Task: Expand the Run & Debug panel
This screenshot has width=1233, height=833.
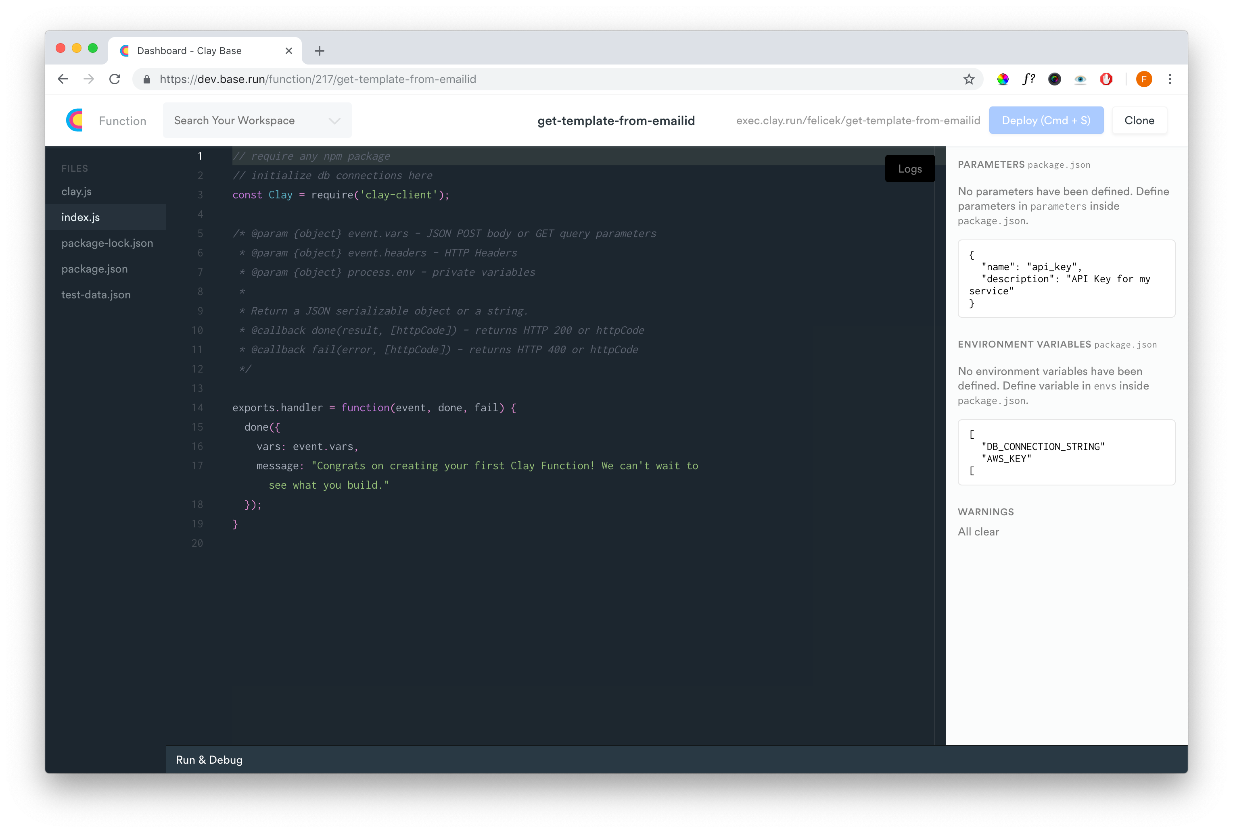Action: point(209,759)
